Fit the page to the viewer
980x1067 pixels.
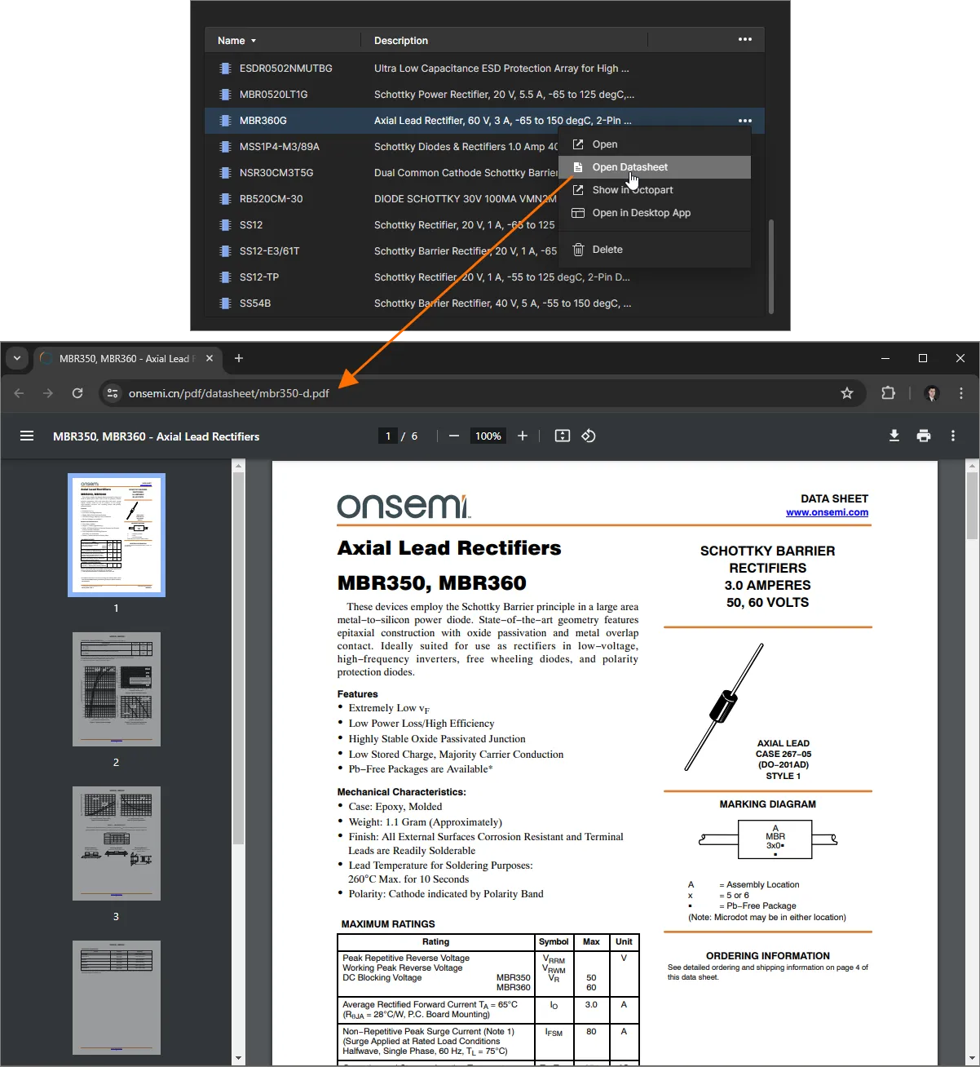pyautogui.click(x=562, y=436)
